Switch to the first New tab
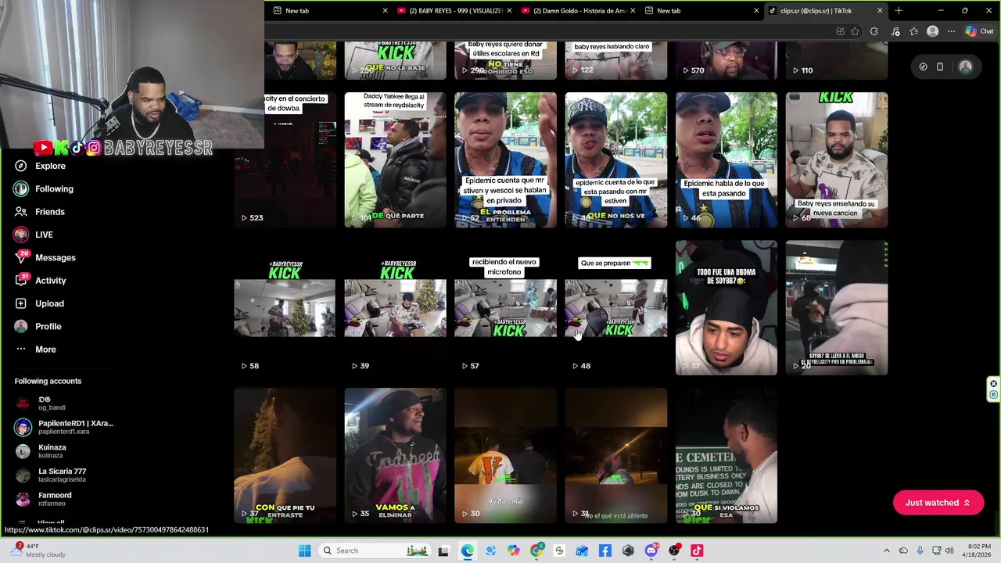The height and width of the screenshot is (563, 1001). point(329,11)
